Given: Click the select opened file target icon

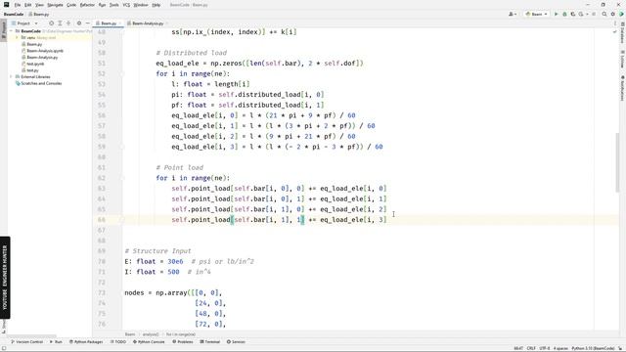Looking at the screenshot, I should tap(51, 23).
